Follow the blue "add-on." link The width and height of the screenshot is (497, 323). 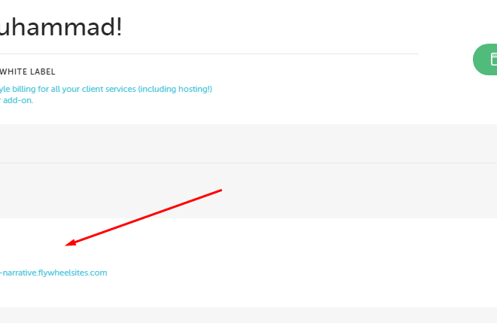tap(17, 100)
